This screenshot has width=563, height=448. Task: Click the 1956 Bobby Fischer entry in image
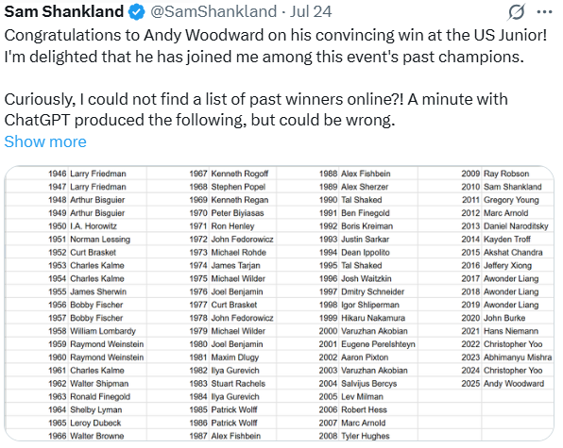[86, 305]
